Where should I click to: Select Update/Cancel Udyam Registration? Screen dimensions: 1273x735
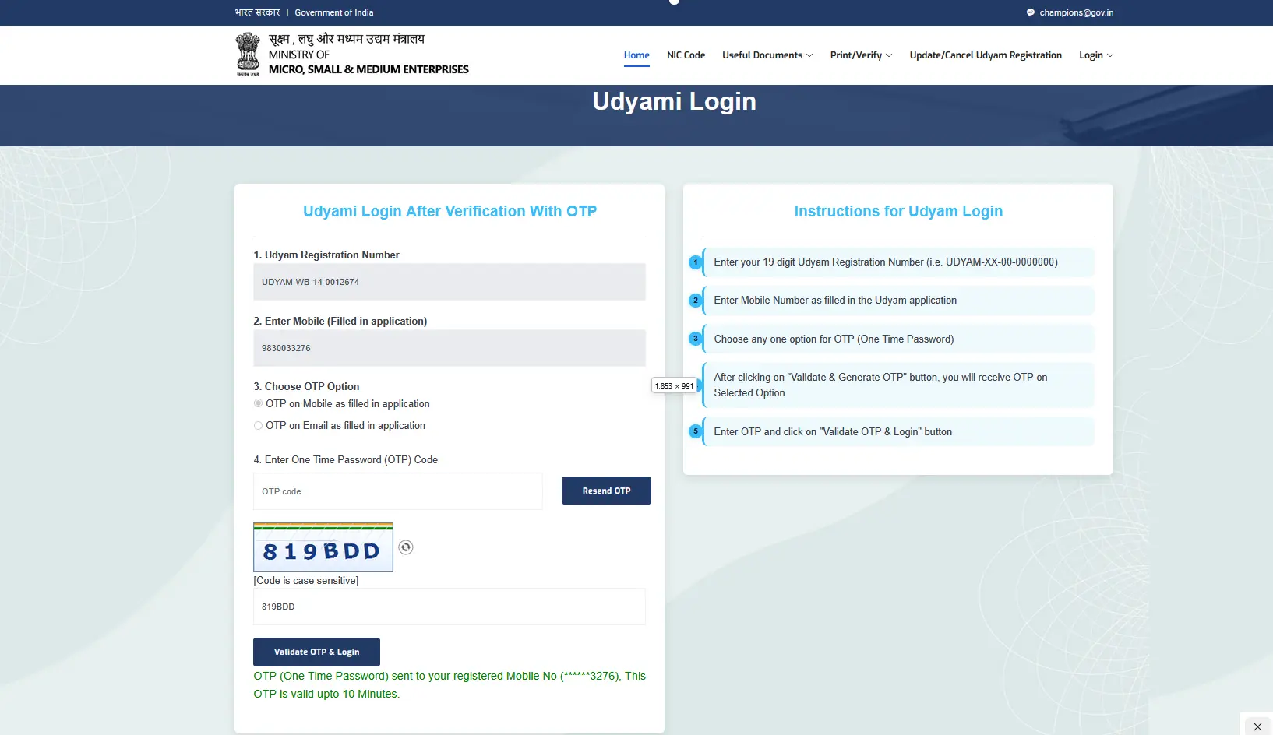coord(985,55)
